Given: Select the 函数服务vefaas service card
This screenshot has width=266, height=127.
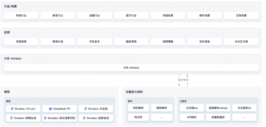Looking at the screenshot, I should point(218,108).
